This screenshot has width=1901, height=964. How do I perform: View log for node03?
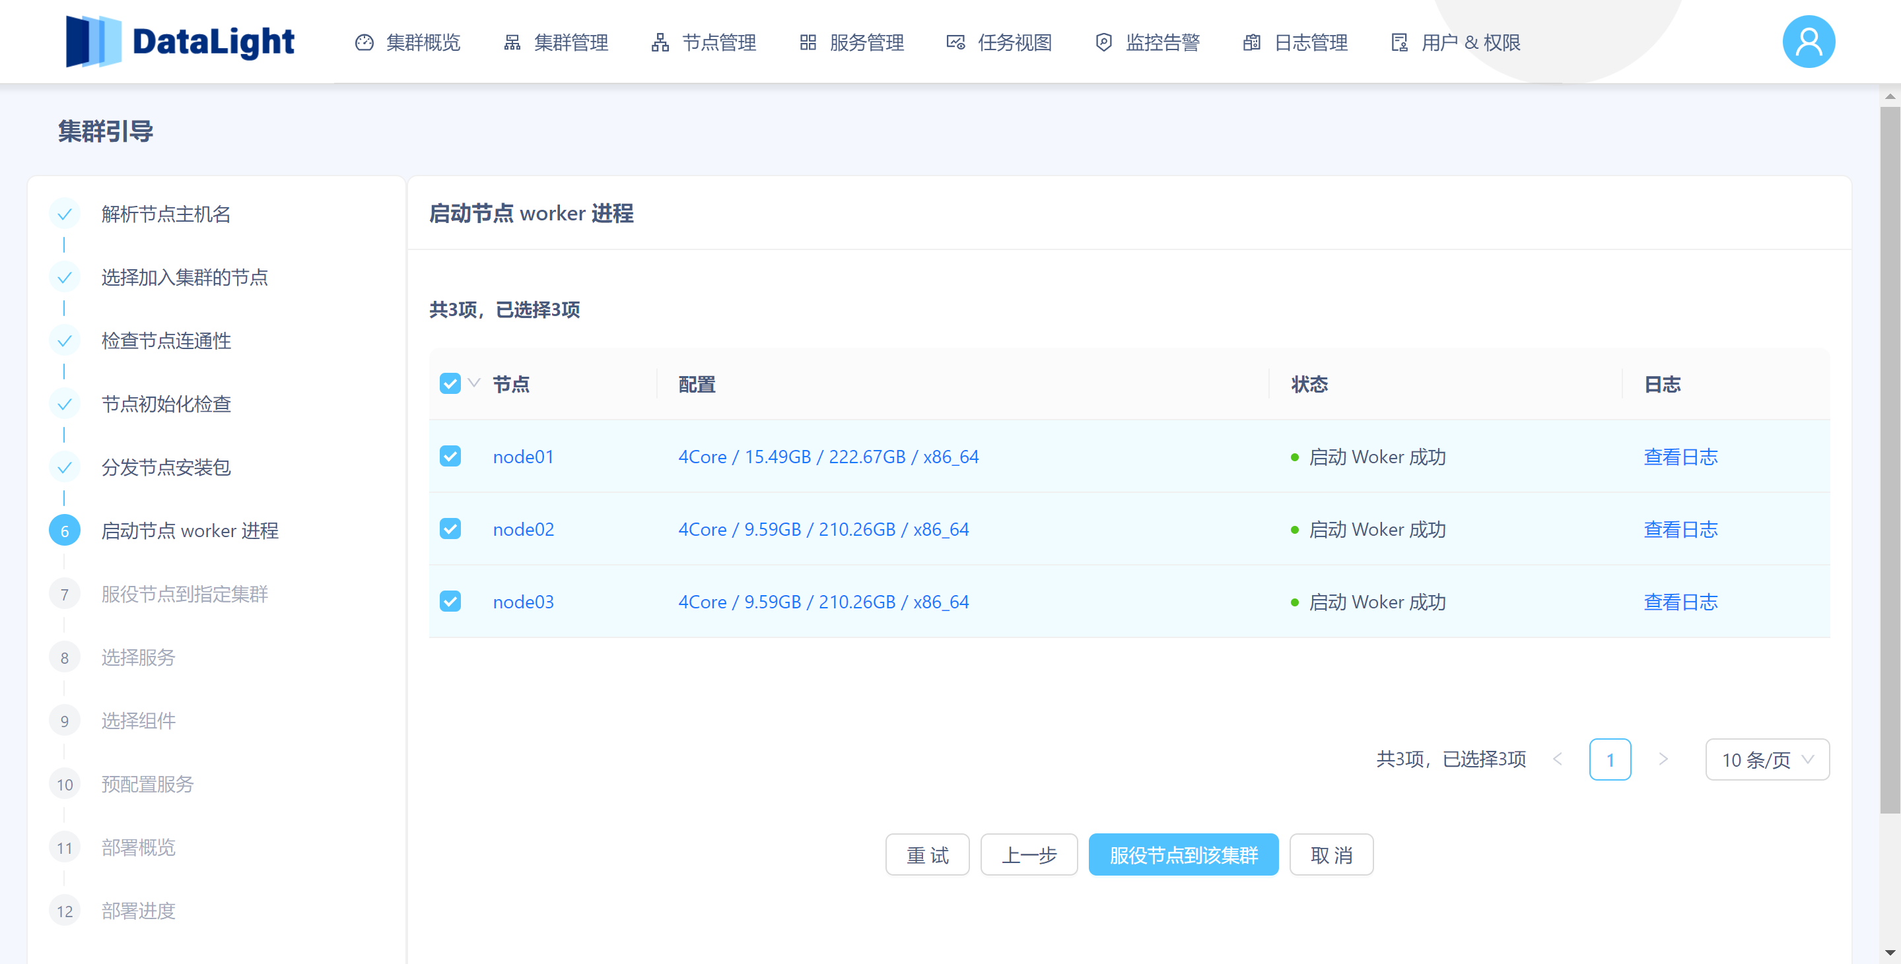1680,602
